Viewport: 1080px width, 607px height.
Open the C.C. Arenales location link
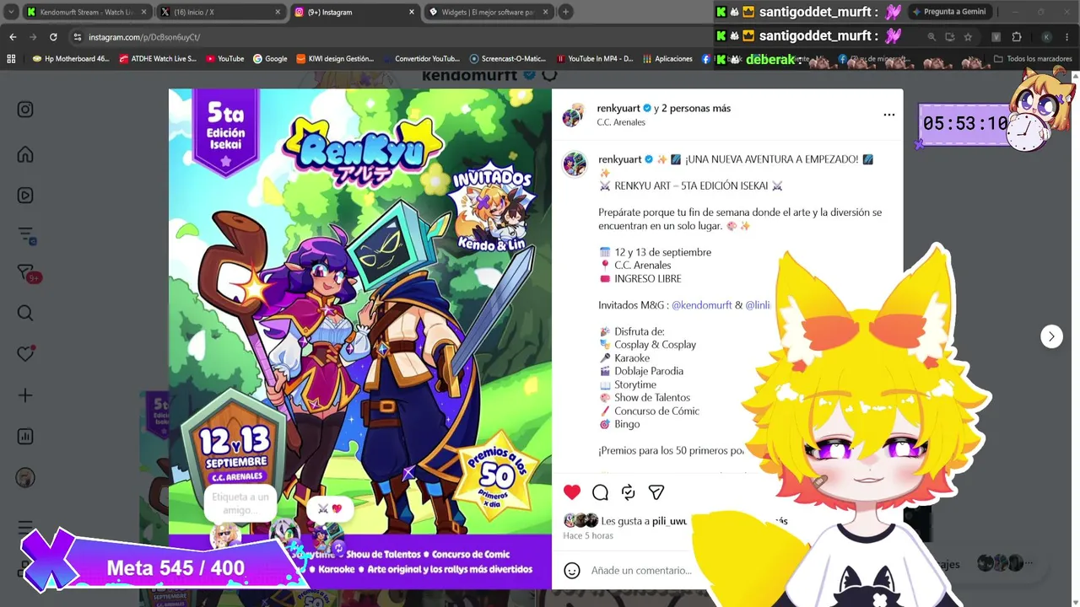621,122
